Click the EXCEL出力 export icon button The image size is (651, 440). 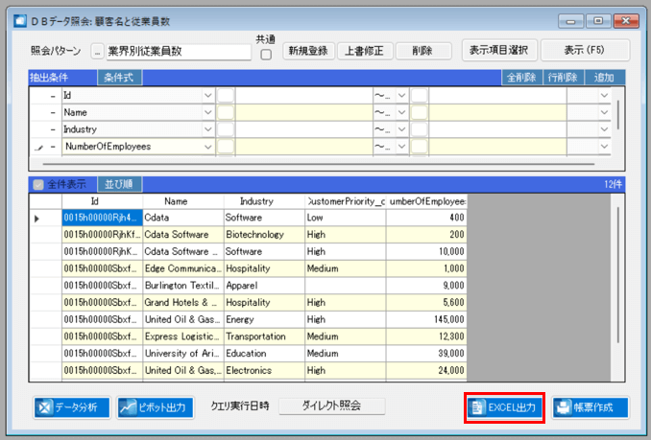pos(504,407)
